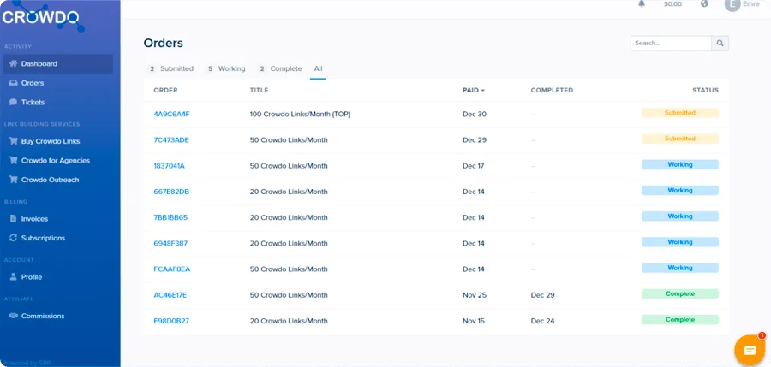This screenshot has height=367, width=771.
Task: Open the Commissions affiliate page
Action: 43,316
